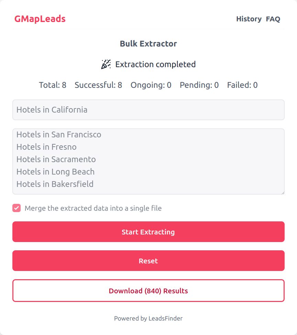Viewport: 297px width, 335px height.
Task: Uncheck the merge extracted data checkbox
Action: click(x=16, y=208)
